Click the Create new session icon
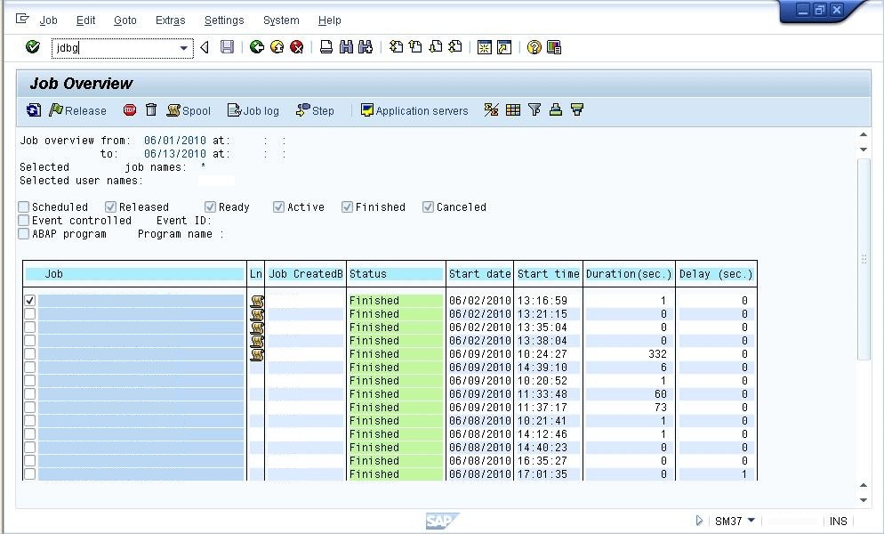 click(x=485, y=47)
